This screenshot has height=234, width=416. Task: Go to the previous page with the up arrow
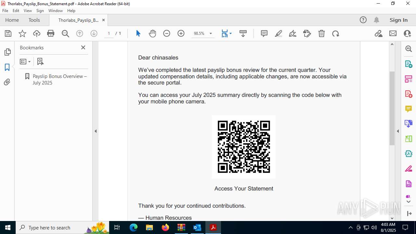[x=80, y=33]
